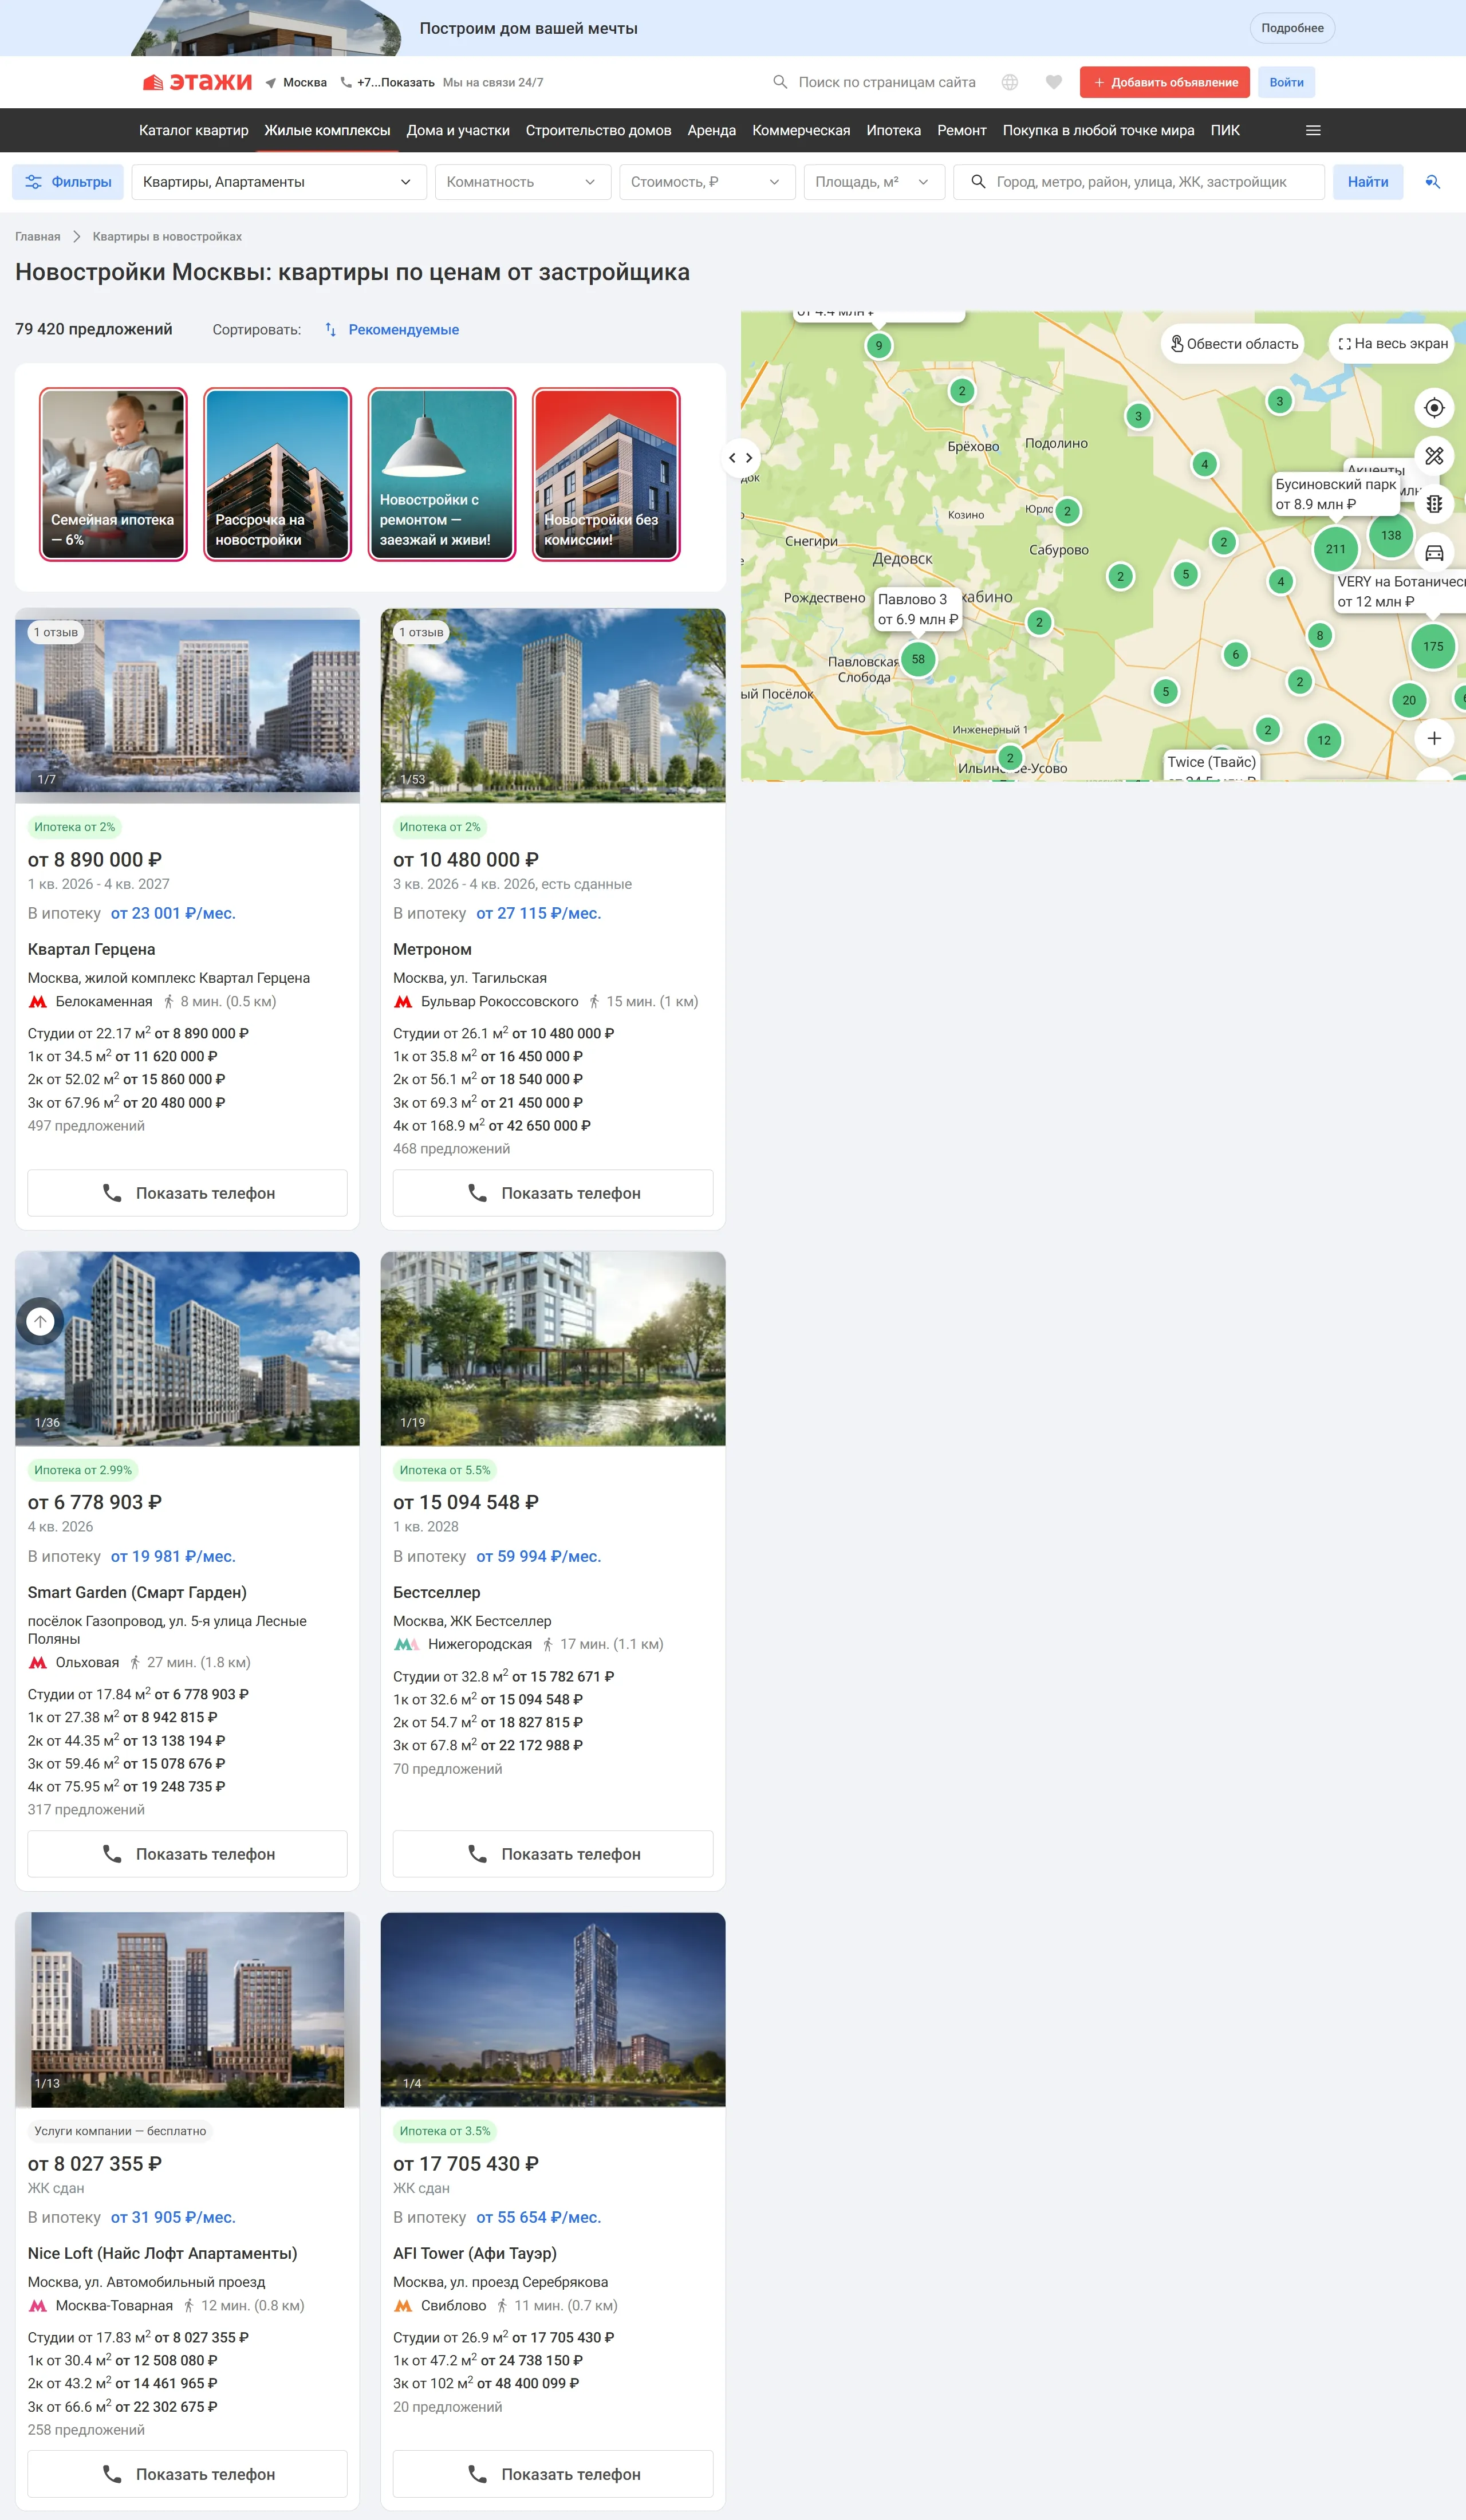Toggle the car routing map button
The width and height of the screenshot is (1466, 2520).
(x=1433, y=553)
